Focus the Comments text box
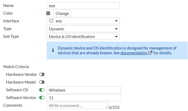Image resolution: width=188 pixels, height=111 pixels. [x=77, y=105]
